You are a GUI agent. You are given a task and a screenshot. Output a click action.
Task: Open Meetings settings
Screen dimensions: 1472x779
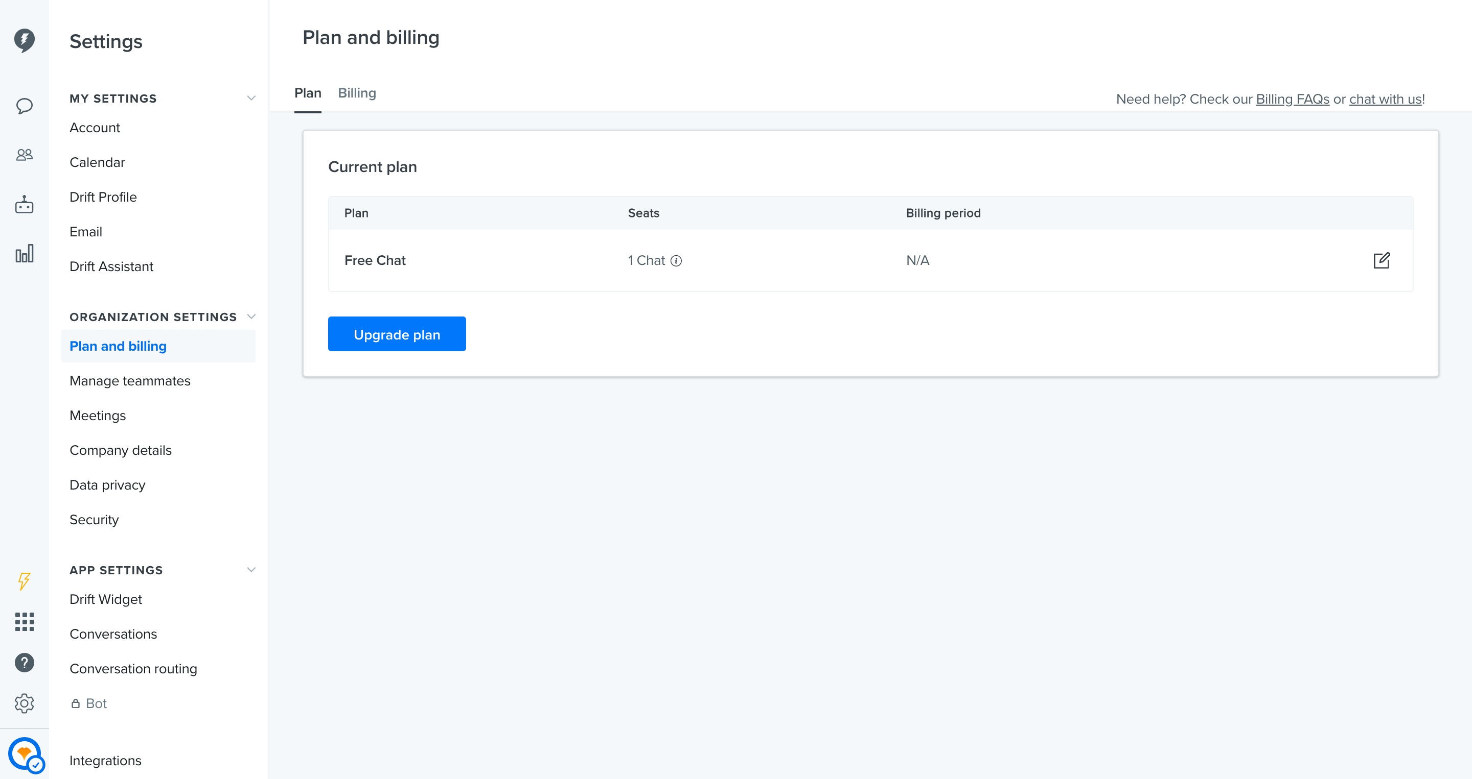click(x=98, y=416)
